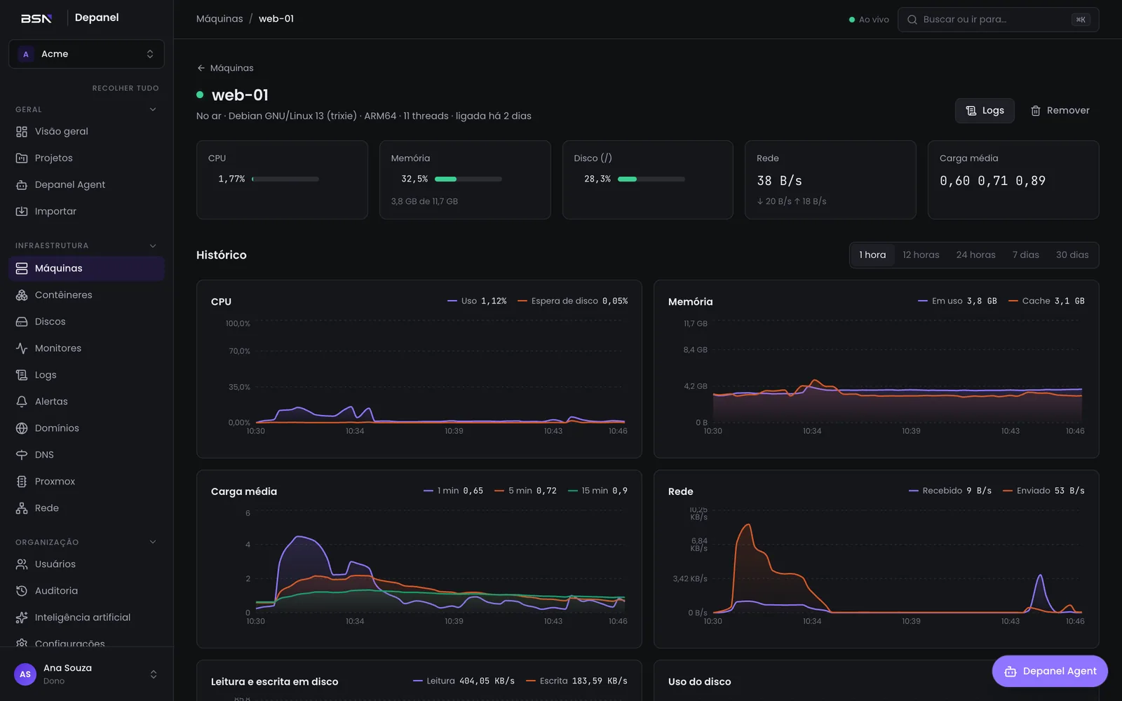Toggle Recebido series in Rede chart legend
This screenshot has width=1122, height=701.
pyautogui.click(x=950, y=491)
